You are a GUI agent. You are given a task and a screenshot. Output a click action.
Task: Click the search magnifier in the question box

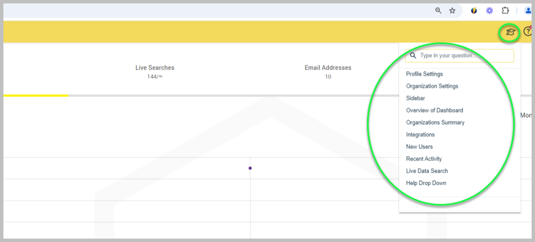(x=413, y=56)
